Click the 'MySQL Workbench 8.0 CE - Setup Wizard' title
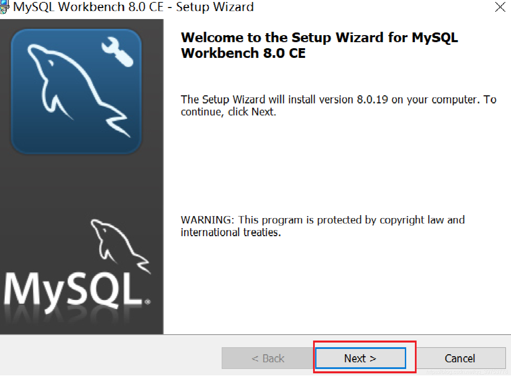The width and height of the screenshot is (511, 378). (133, 7)
